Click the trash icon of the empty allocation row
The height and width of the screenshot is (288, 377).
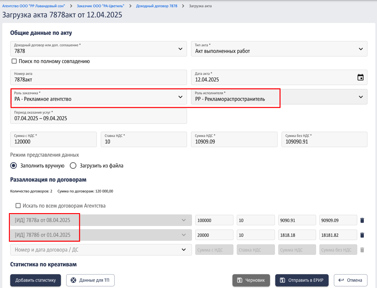pyautogui.click(x=362, y=250)
